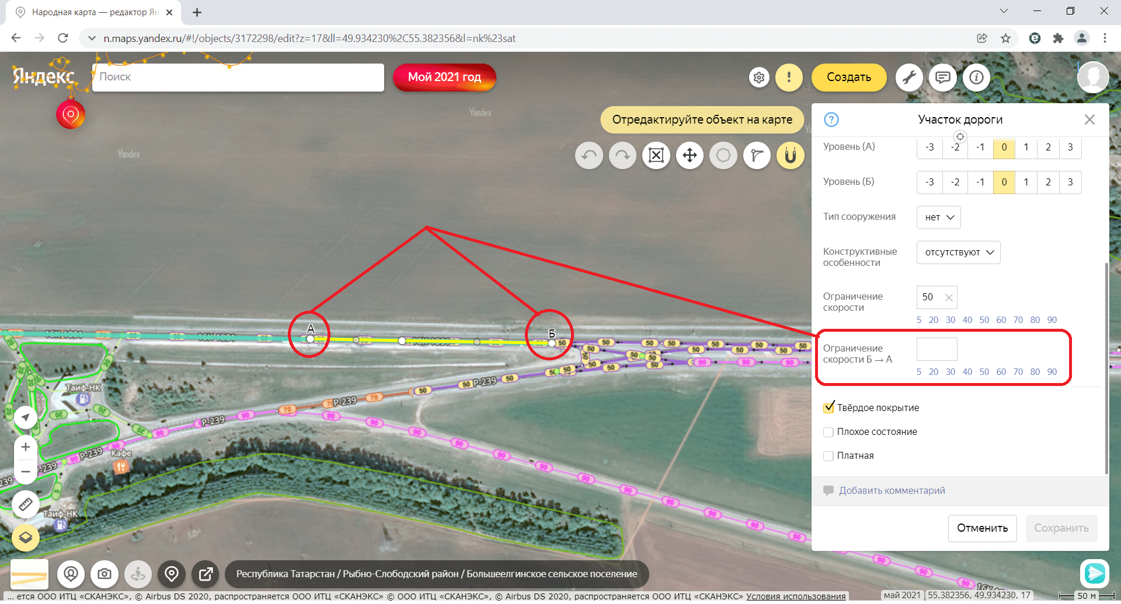Select the move geometry cross-arrows tool
The image size is (1121, 604).
click(x=690, y=156)
